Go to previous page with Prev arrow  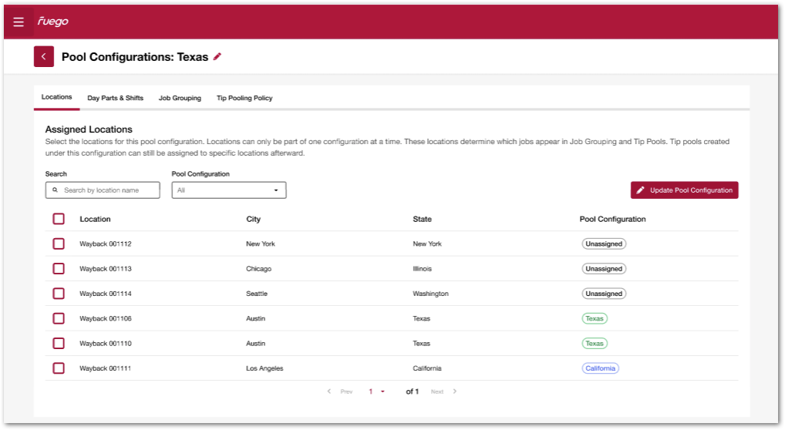[330, 391]
